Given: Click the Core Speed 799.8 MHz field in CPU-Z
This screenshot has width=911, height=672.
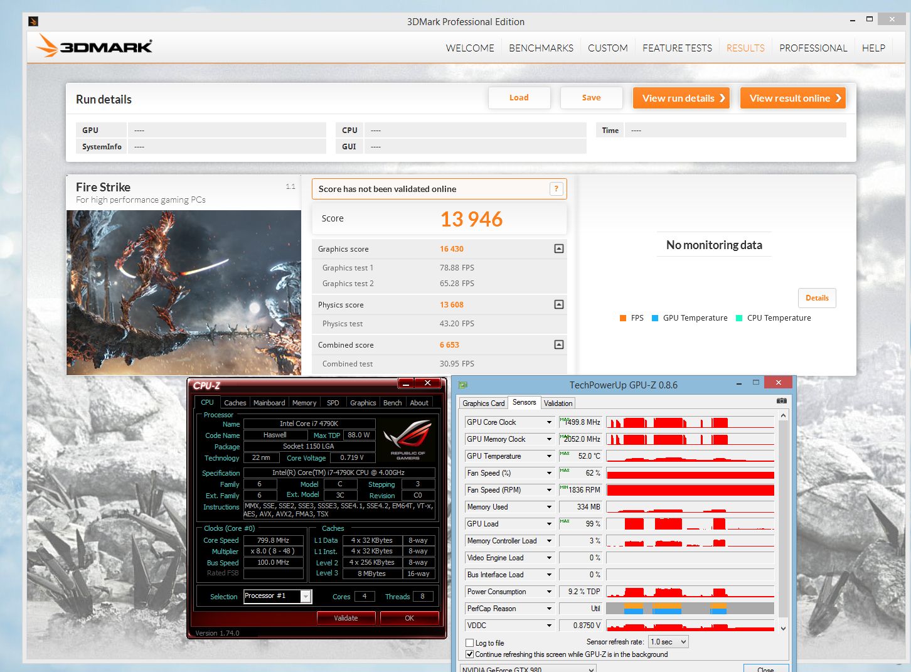Looking at the screenshot, I should click(273, 540).
